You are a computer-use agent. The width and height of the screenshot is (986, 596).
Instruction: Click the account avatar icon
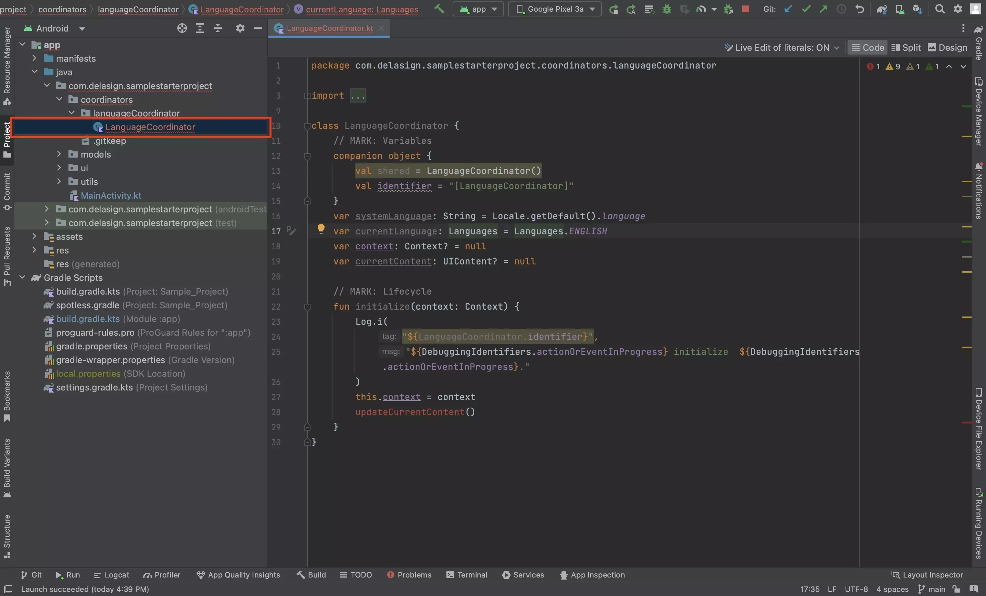click(x=976, y=9)
